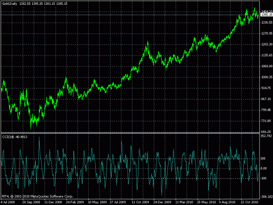
Task: Click the 28 Sep 2008 date label
Action: (31, 202)
